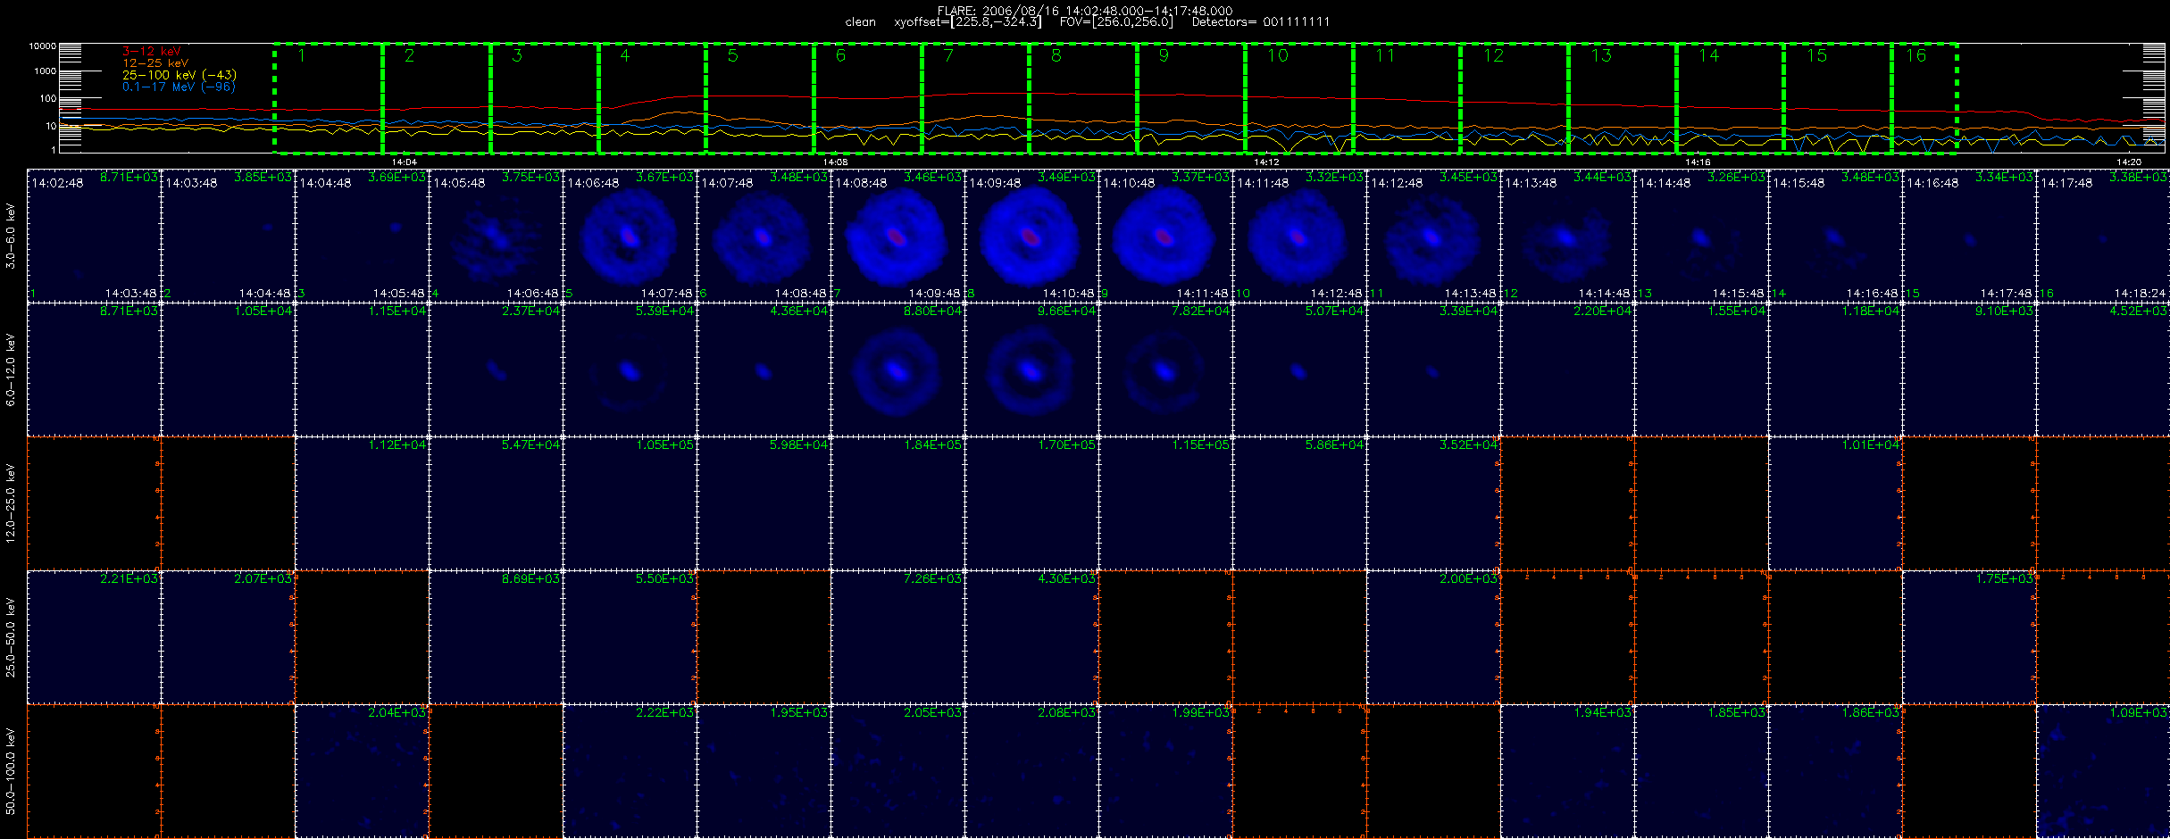Click the peak value 1.01E+04
Screen dimensions: 2170x839
[1870, 445]
